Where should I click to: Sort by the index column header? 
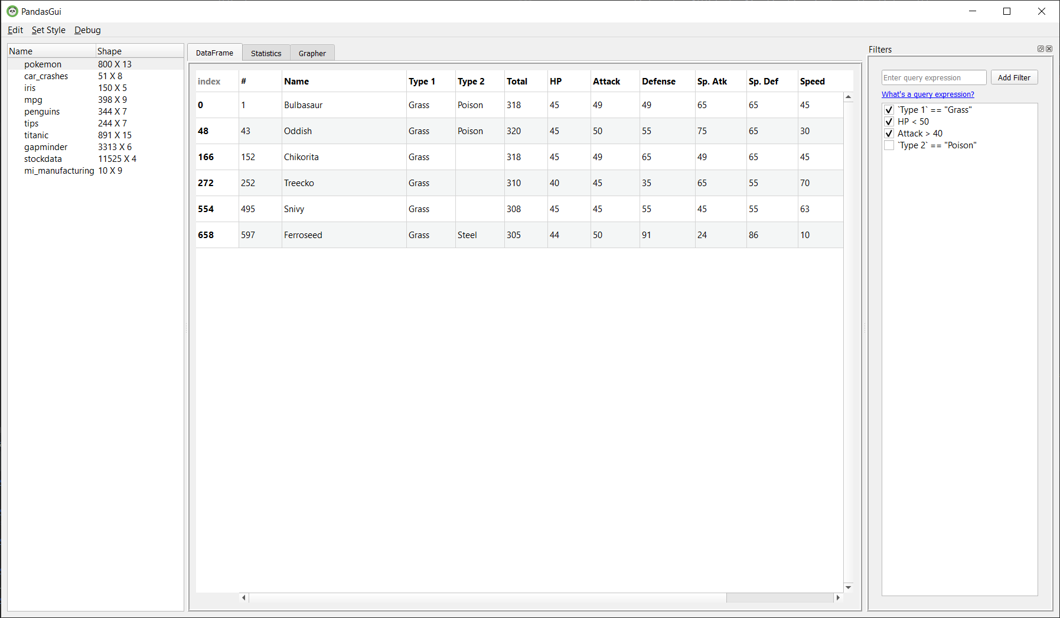(217, 82)
